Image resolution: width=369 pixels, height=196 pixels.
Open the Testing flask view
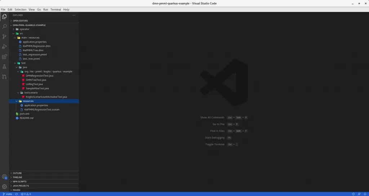(x=4, y=67)
